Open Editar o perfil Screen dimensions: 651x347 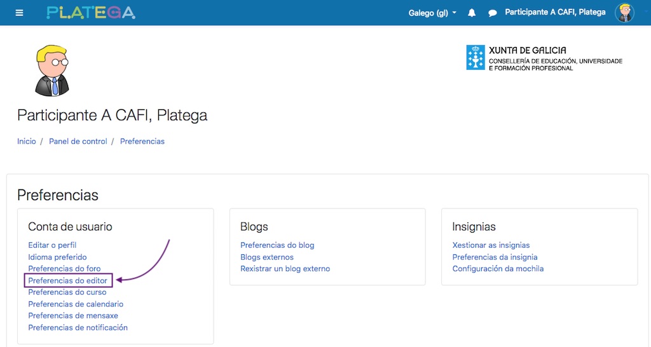point(52,245)
